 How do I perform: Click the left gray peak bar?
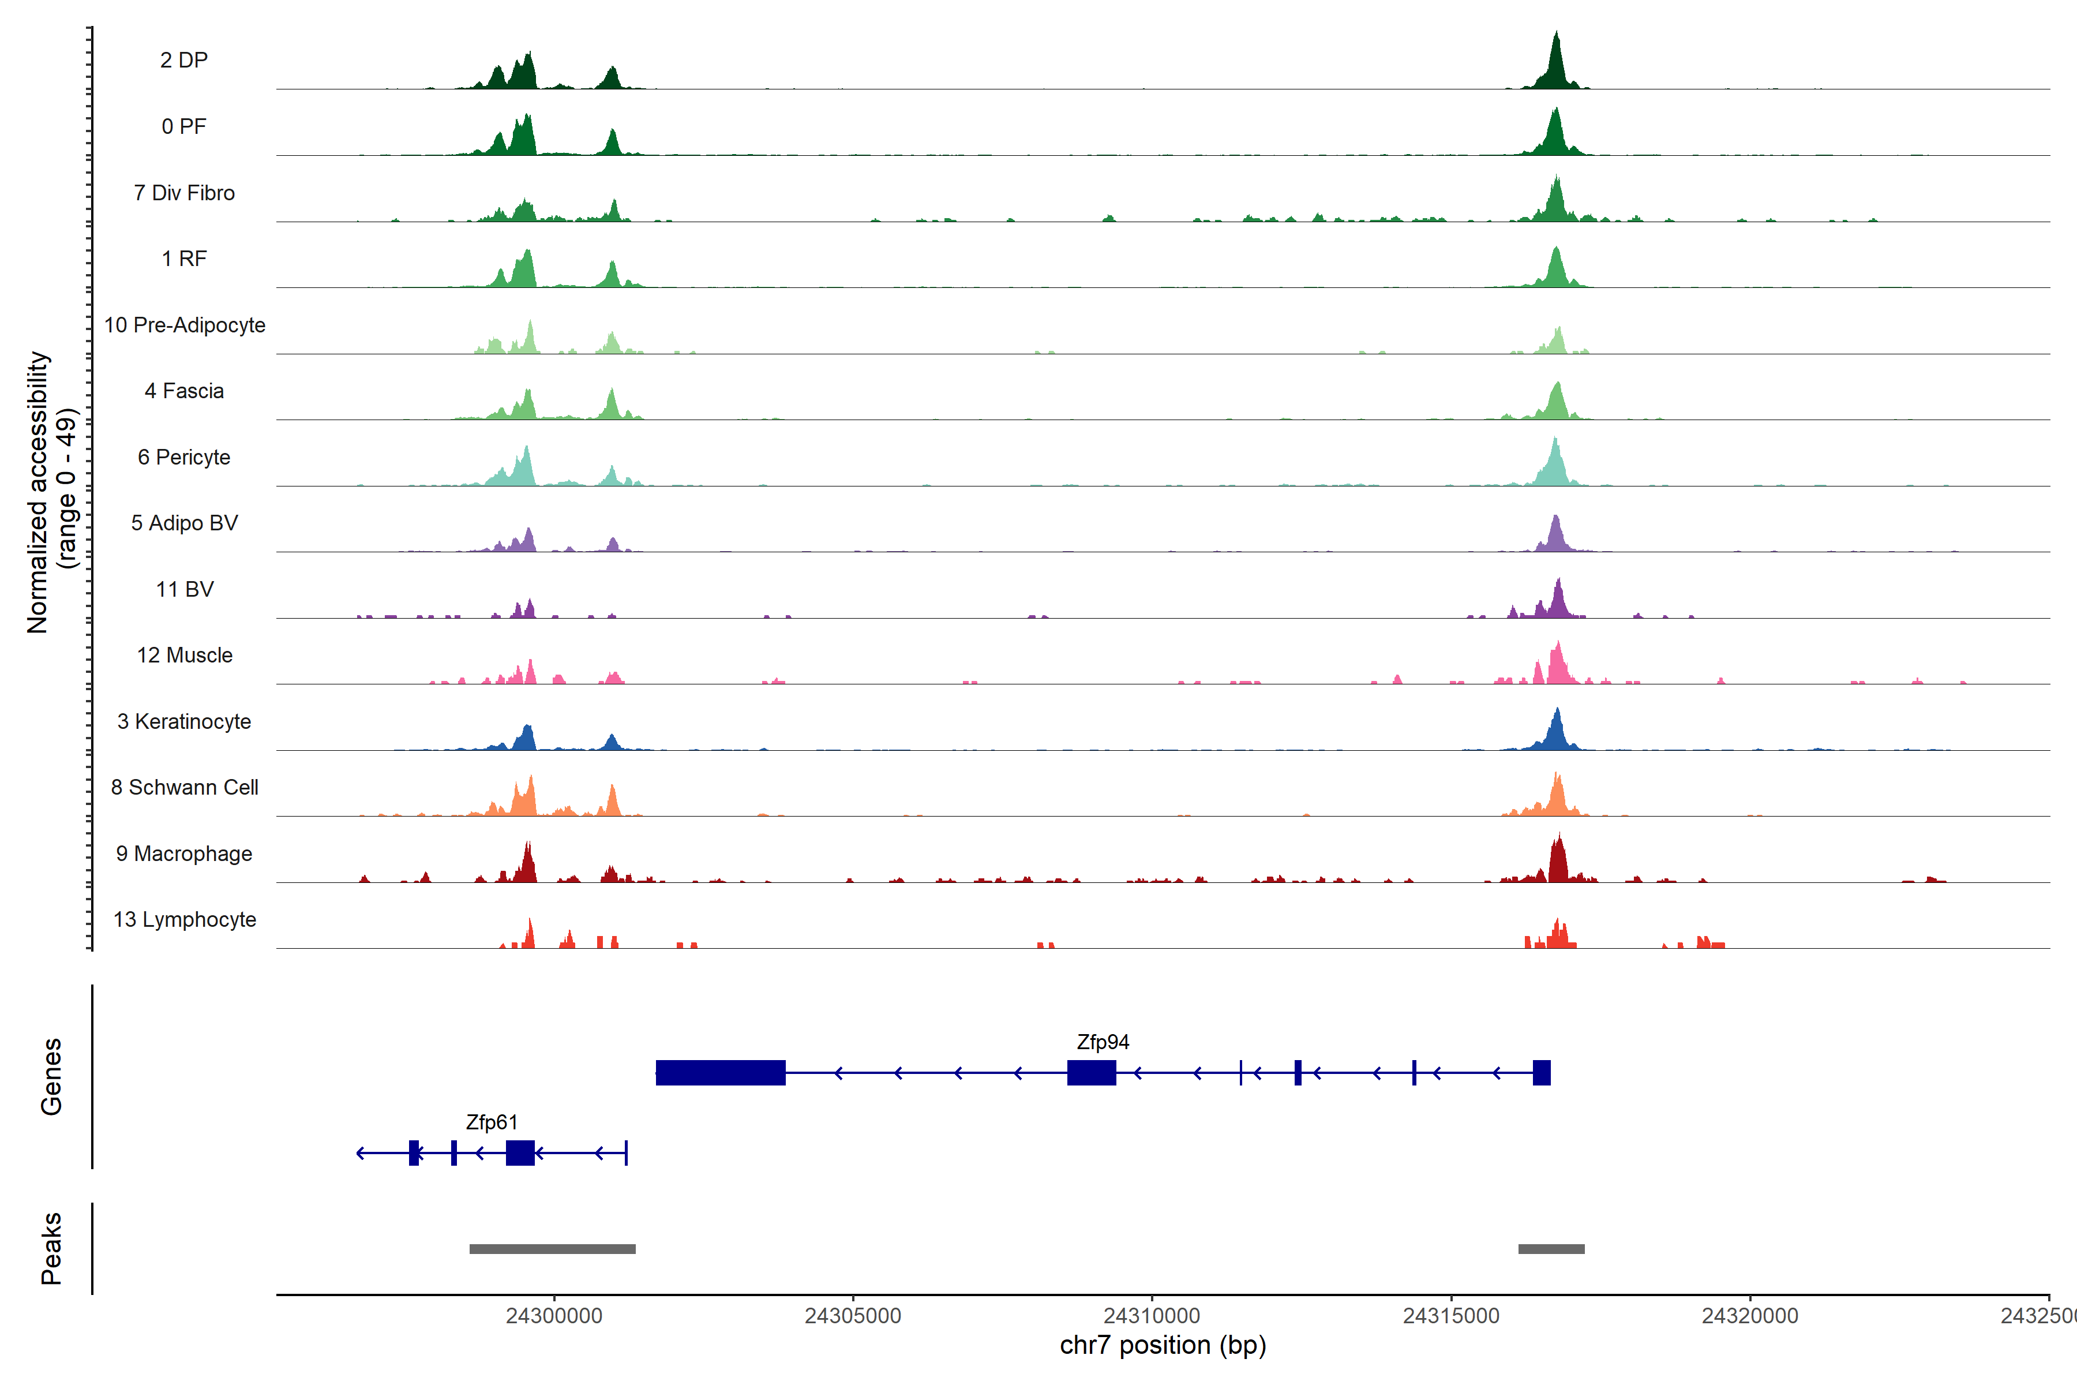point(552,1249)
